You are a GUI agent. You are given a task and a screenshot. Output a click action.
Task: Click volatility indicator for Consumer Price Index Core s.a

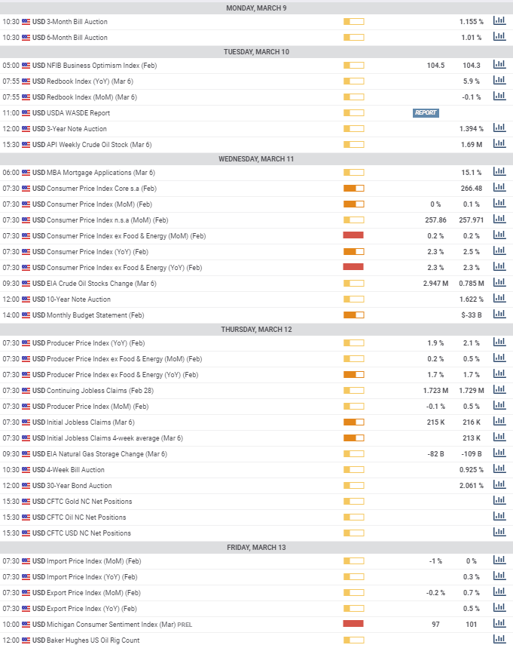coord(353,188)
